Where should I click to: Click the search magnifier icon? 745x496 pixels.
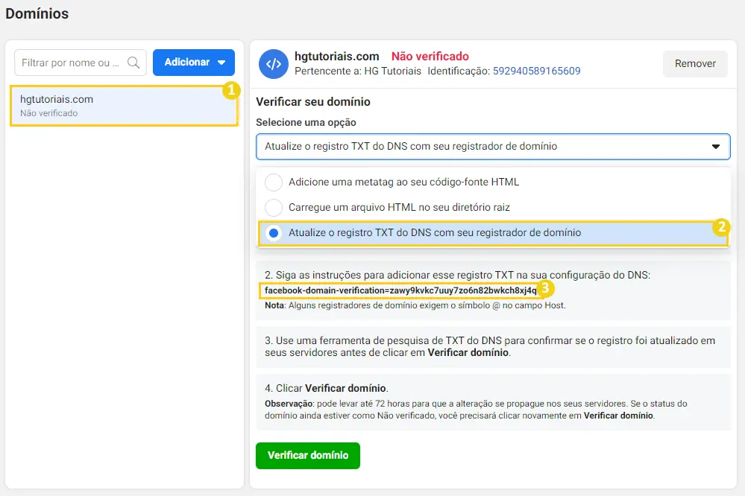[x=133, y=63]
